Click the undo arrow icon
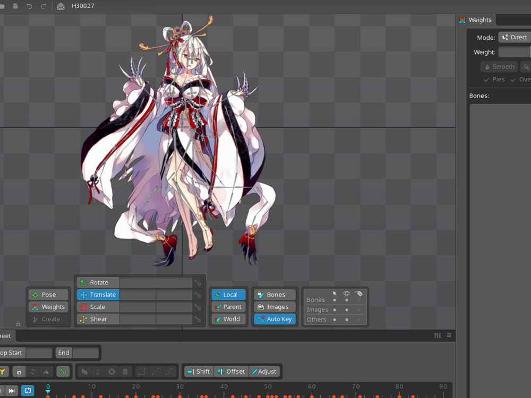The width and height of the screenshot is (531, 398). (x=29, y=6)
